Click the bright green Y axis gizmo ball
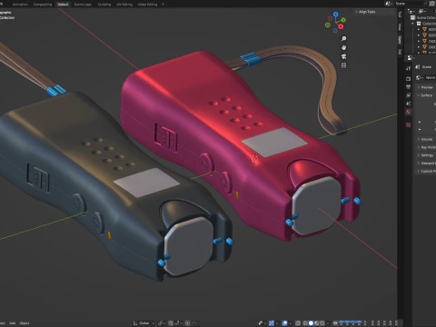This screenshot has height=327, width=436. pyautogui.click(x=343, y=20)
